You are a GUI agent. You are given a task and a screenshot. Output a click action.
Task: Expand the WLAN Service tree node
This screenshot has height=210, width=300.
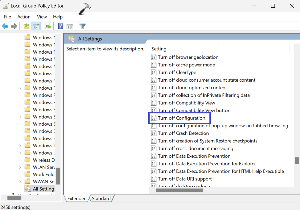[20, 167]
